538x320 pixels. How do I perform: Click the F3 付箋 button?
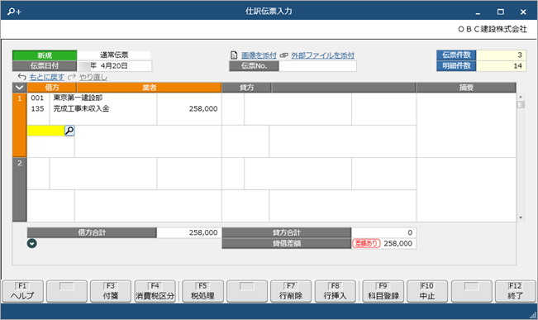coord(111,291)
